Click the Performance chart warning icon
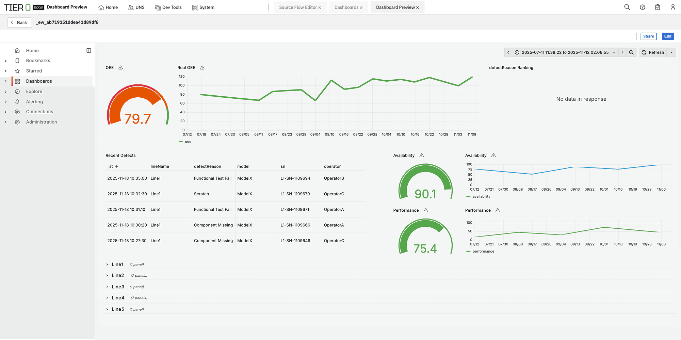Screen dimensions: 681x340 click(x=498, y=210)
